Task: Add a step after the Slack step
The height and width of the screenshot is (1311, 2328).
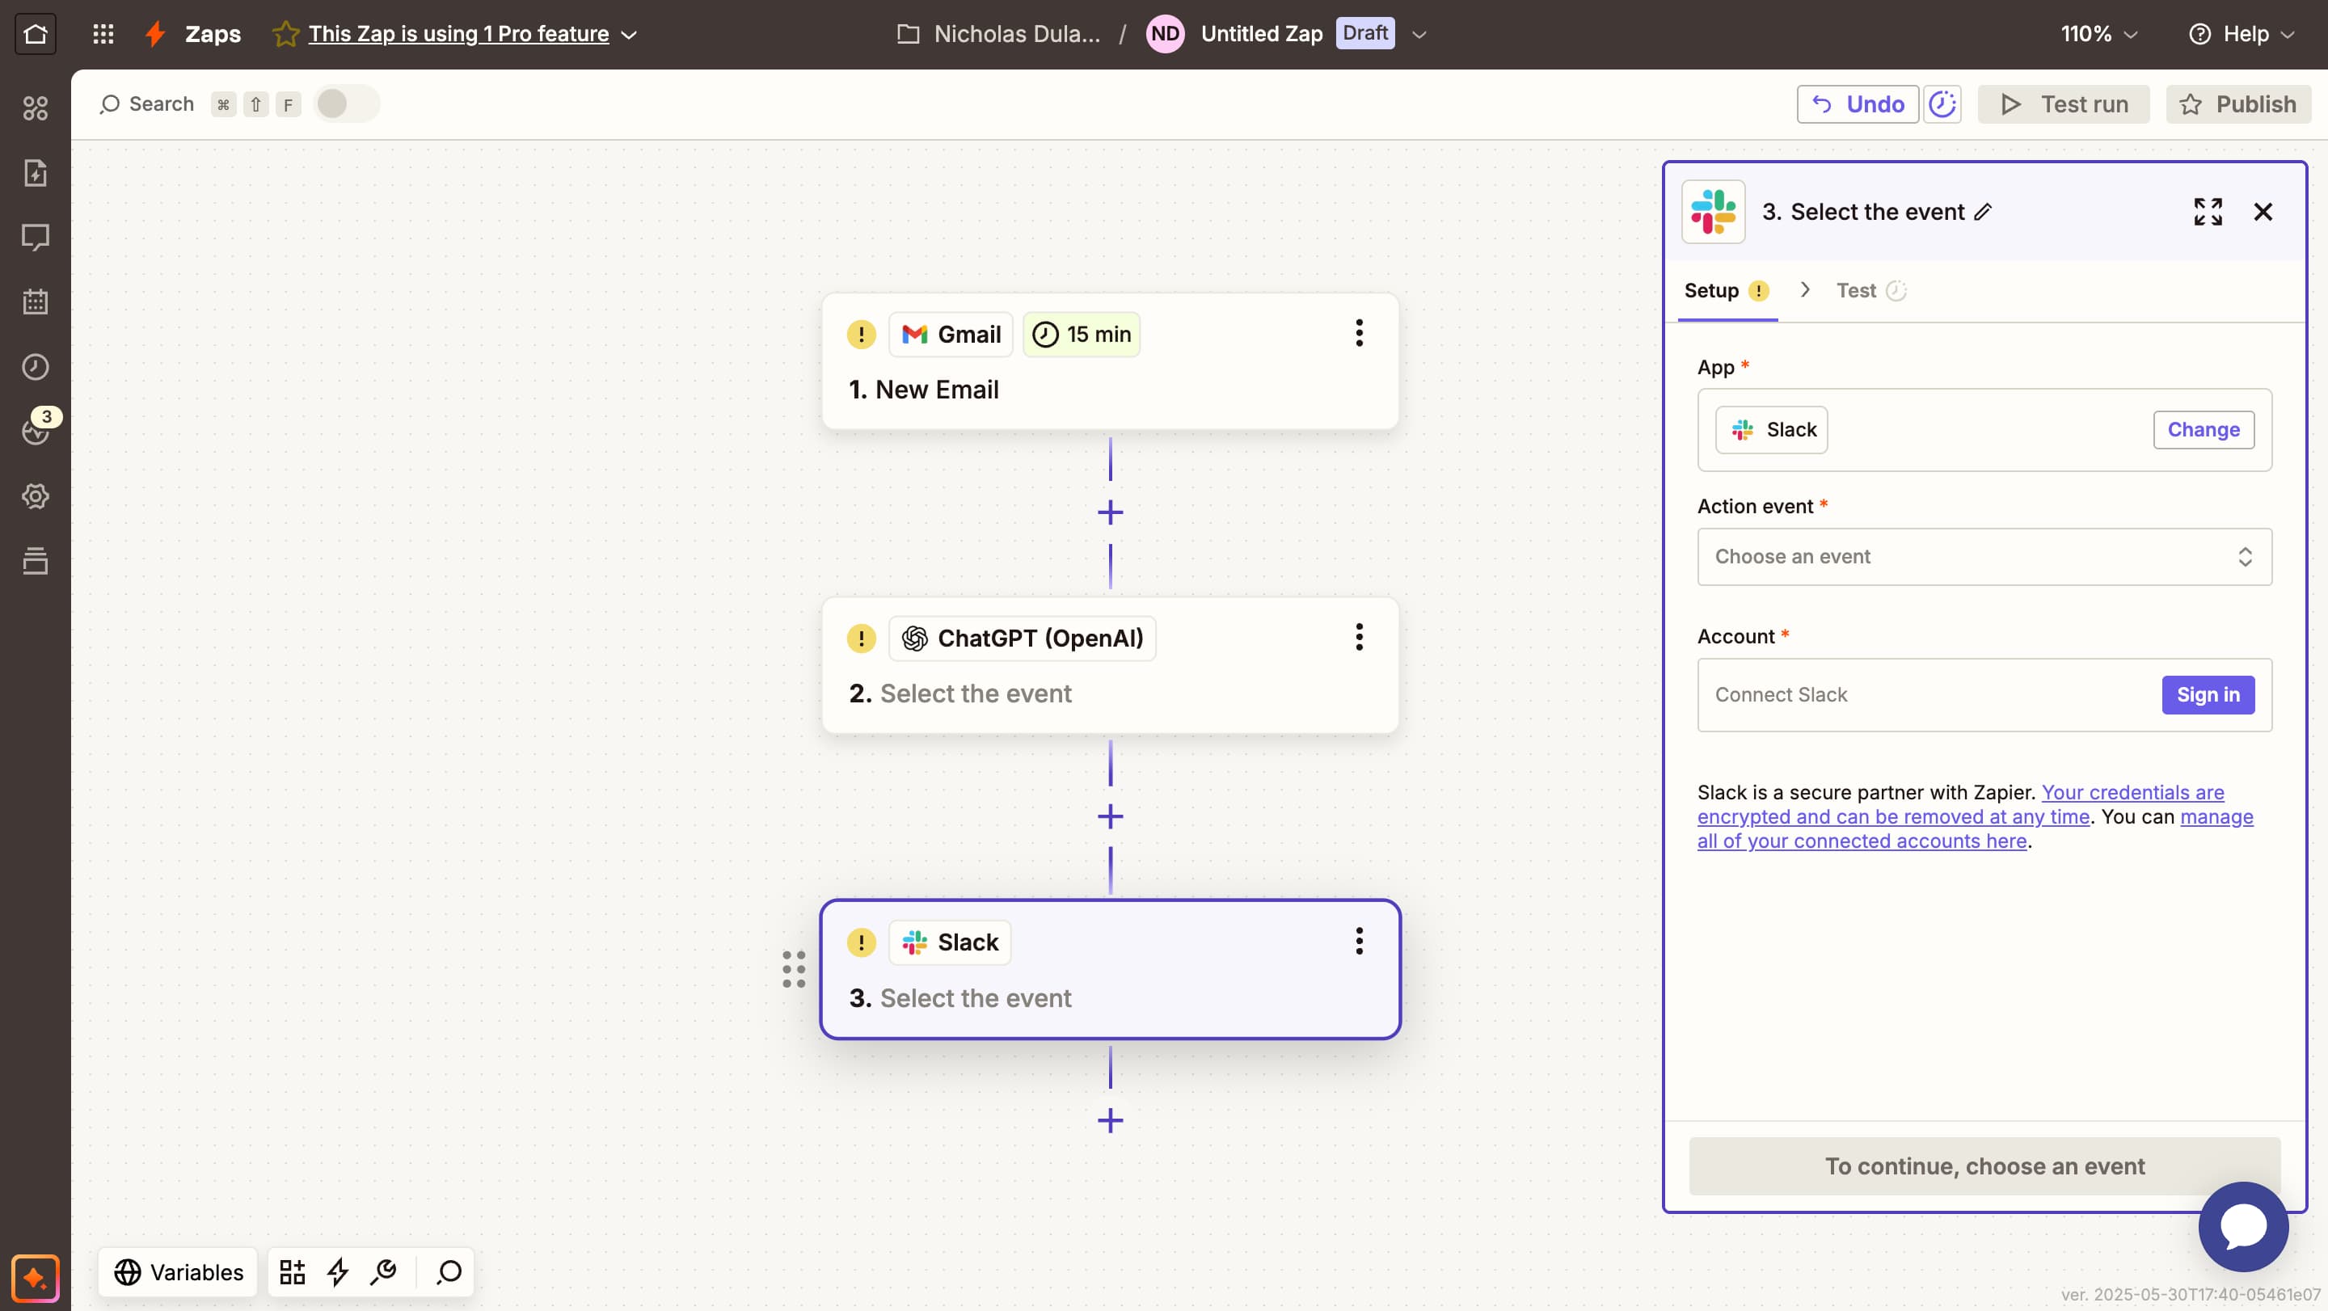Action: click(x=1110, y=1121)
